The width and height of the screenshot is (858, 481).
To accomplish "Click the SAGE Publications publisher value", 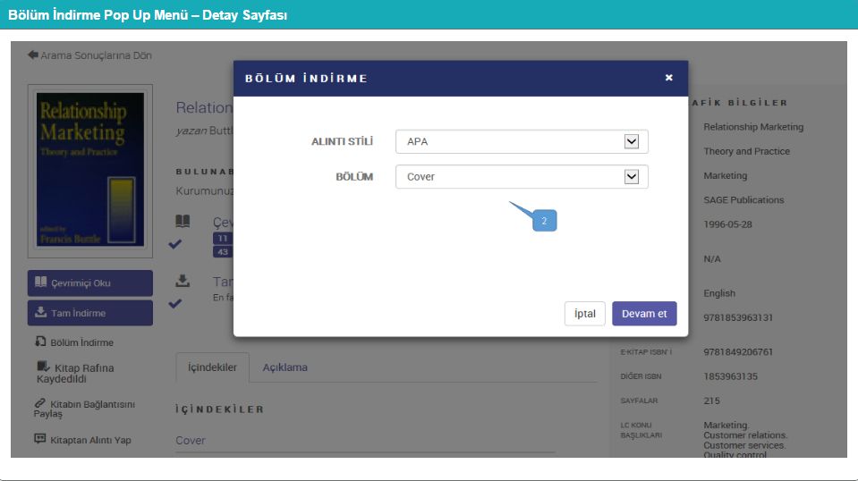I will pos(743,200).
